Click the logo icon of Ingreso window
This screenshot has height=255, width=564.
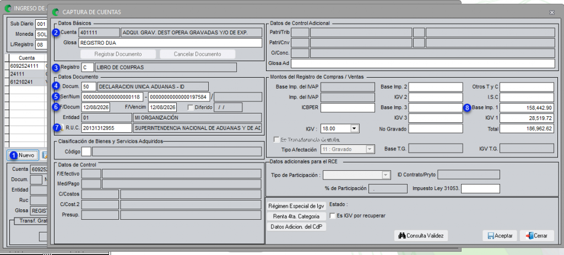click(x=8, y=8)
